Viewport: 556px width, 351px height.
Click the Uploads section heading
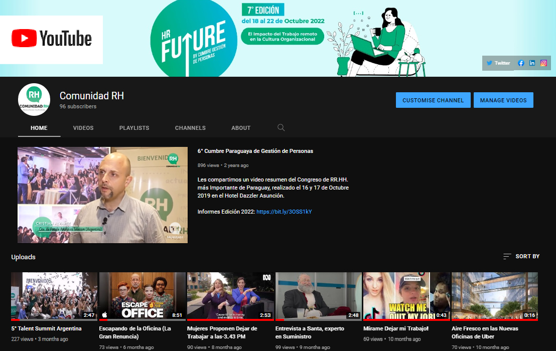tap(24, 257)
